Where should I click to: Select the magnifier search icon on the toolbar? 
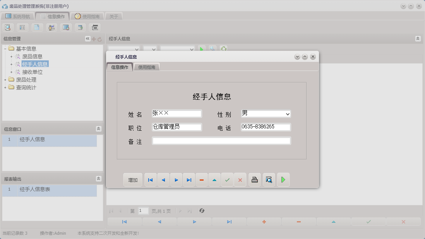point(8,27)
